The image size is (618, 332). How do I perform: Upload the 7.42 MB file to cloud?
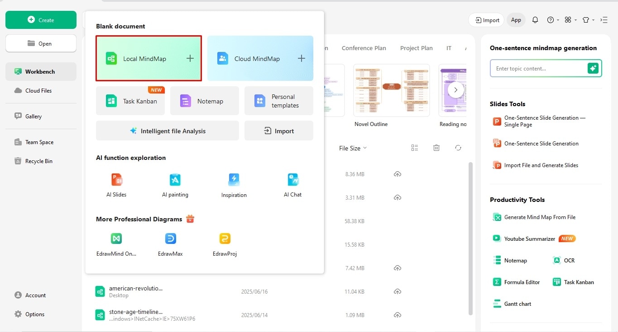[398, 268]
